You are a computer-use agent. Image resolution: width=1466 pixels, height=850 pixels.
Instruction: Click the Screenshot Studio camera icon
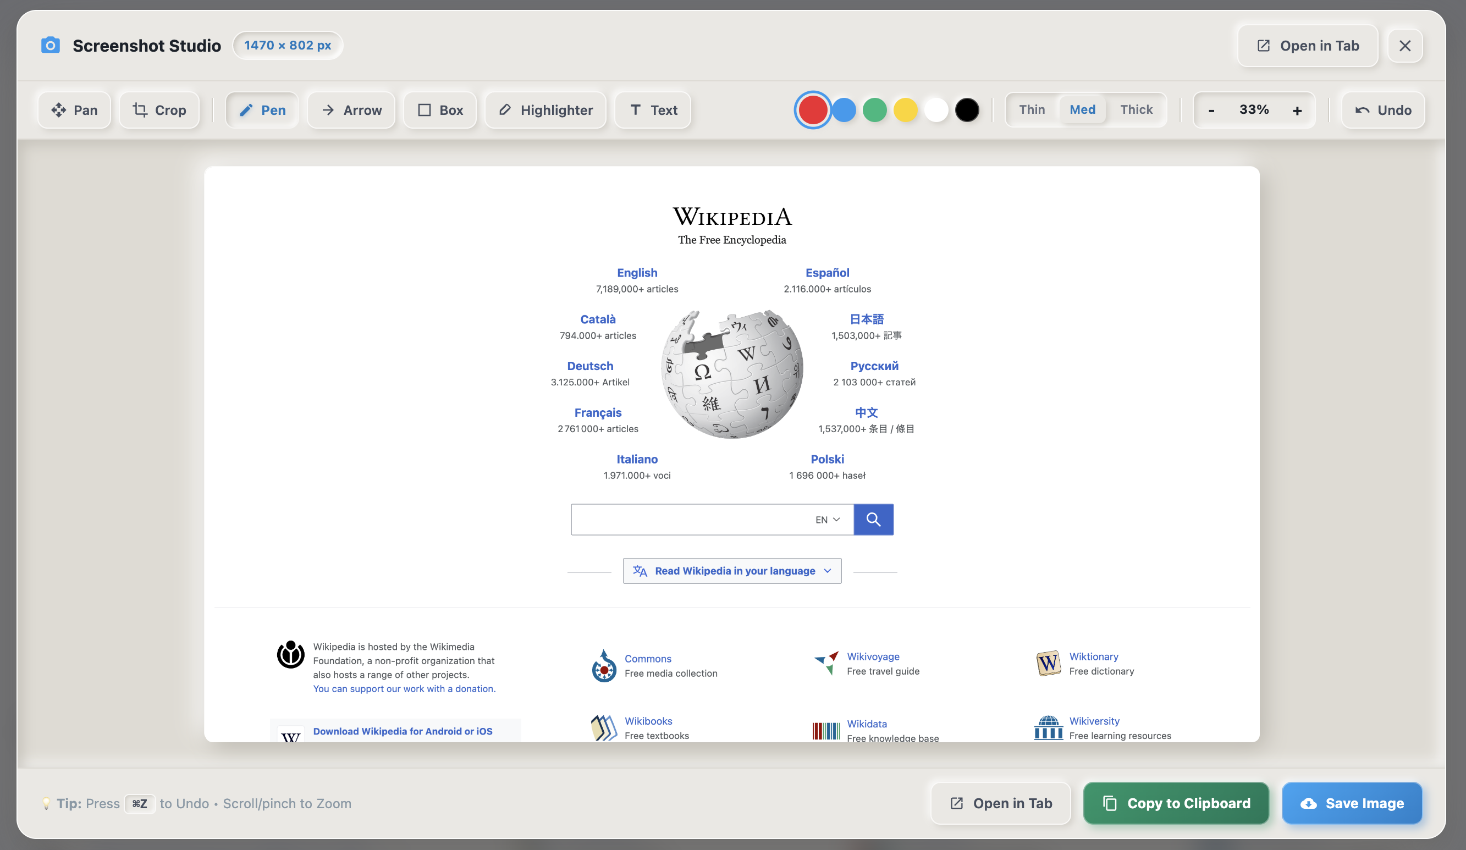[x=51, y=45]
